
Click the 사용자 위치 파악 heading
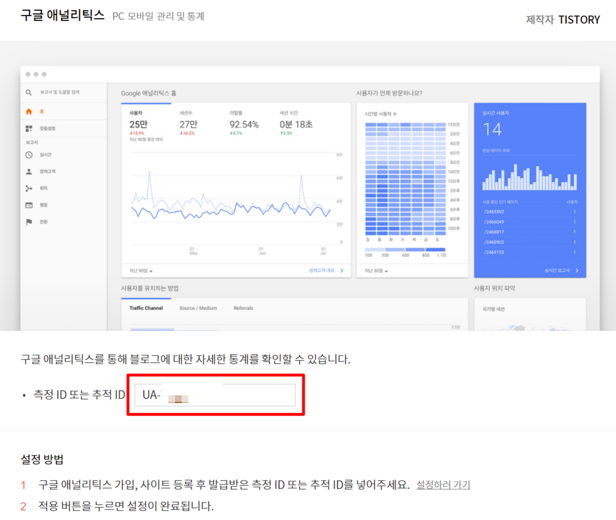click(x=494, y=288)
